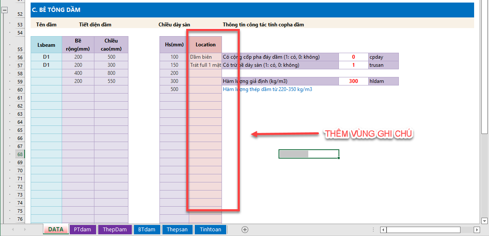Select row 68 header
This screenshot has width=489, height=236.
(20, 154)
